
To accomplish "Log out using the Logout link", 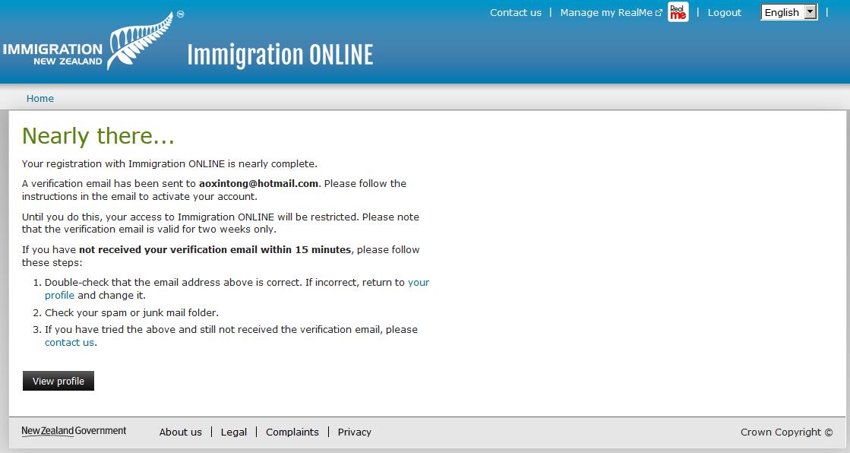I will click(724, 12).
